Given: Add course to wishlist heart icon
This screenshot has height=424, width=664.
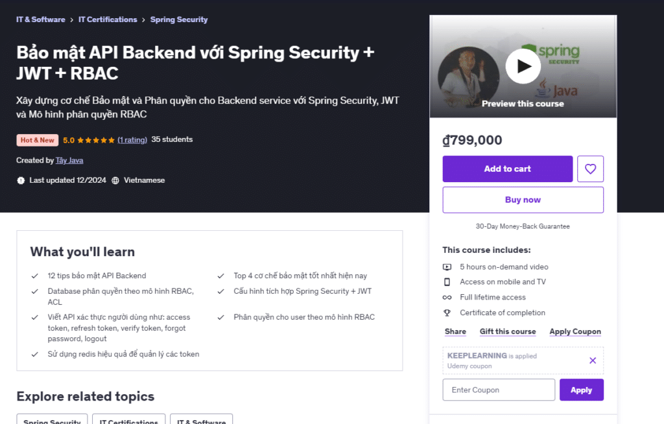Looking at the screenshot, I should 590,169.
